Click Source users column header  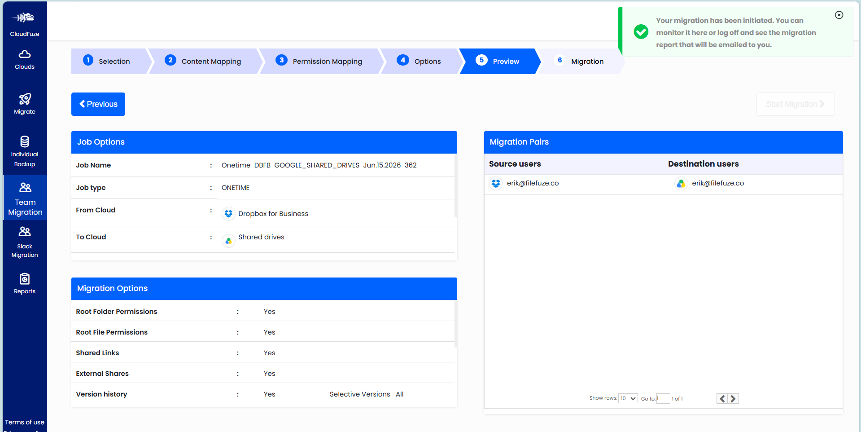tap(515, 164)
